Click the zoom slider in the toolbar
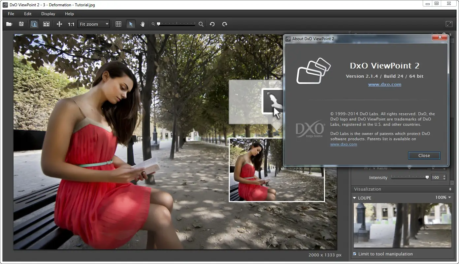The height and width of the screenshot is (264, 459). (176, 24)
